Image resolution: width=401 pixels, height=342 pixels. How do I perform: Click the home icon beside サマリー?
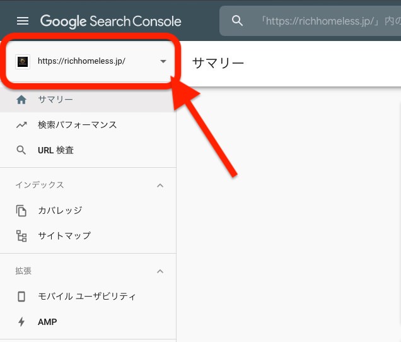point(22,100)
